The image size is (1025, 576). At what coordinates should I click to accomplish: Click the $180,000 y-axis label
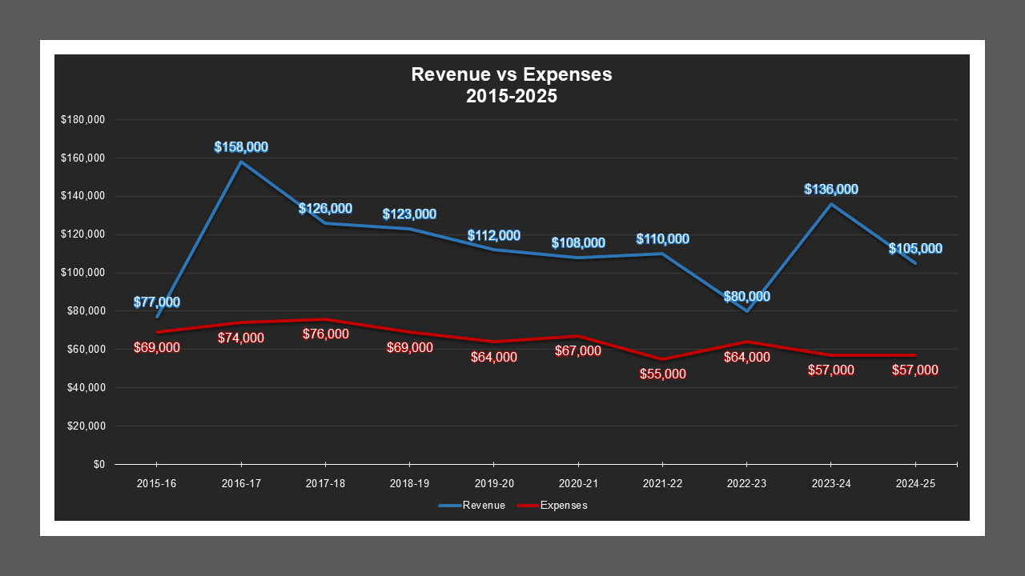point(83,119)
